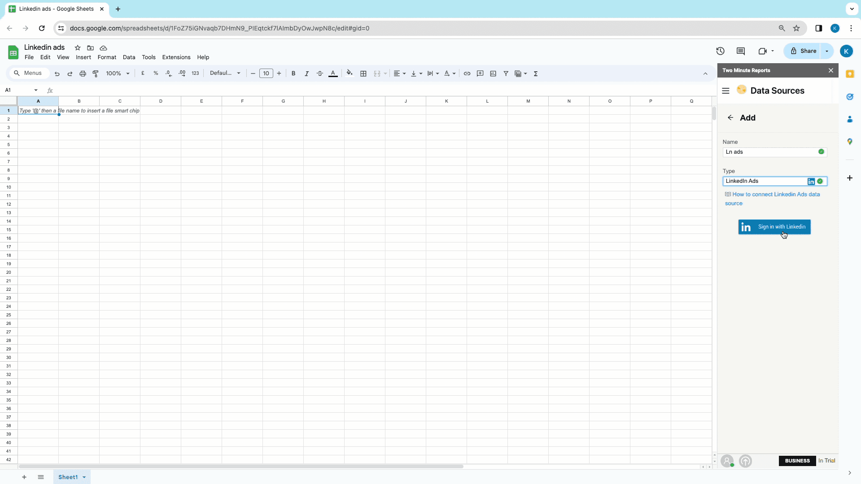
Task: Format as currency with pound icon
Action: click(143, 73)
